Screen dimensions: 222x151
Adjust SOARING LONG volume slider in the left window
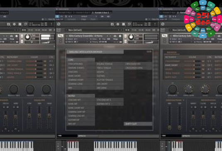coord(34,61)
